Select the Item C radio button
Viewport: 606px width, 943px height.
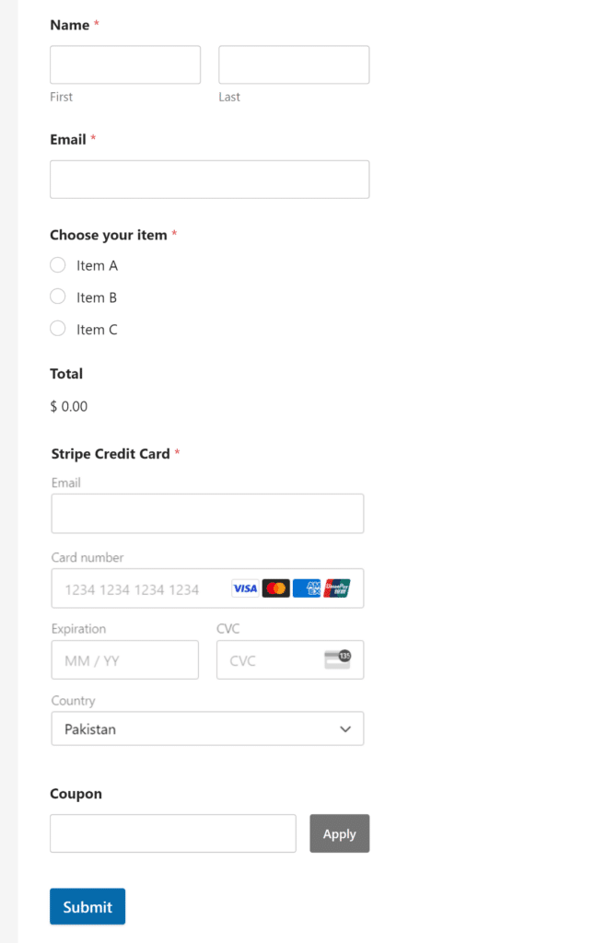pyautogui.click(x=57, y=329)
